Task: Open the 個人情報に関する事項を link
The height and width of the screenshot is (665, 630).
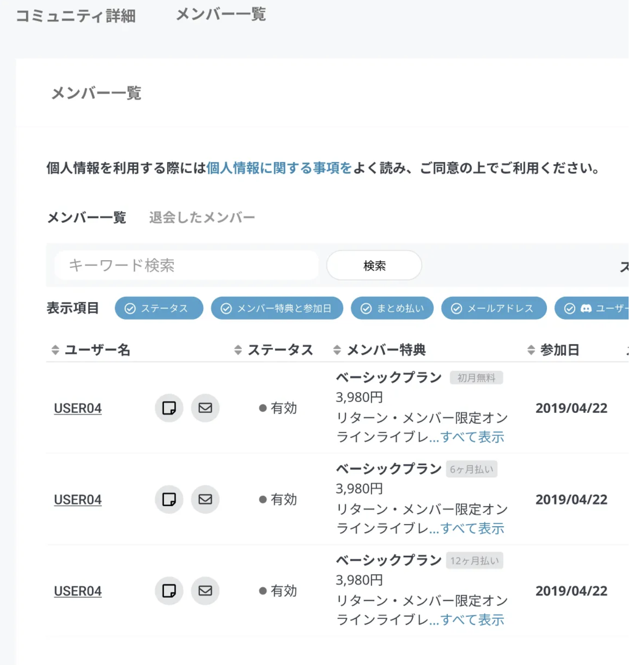Action: (278, 168)
